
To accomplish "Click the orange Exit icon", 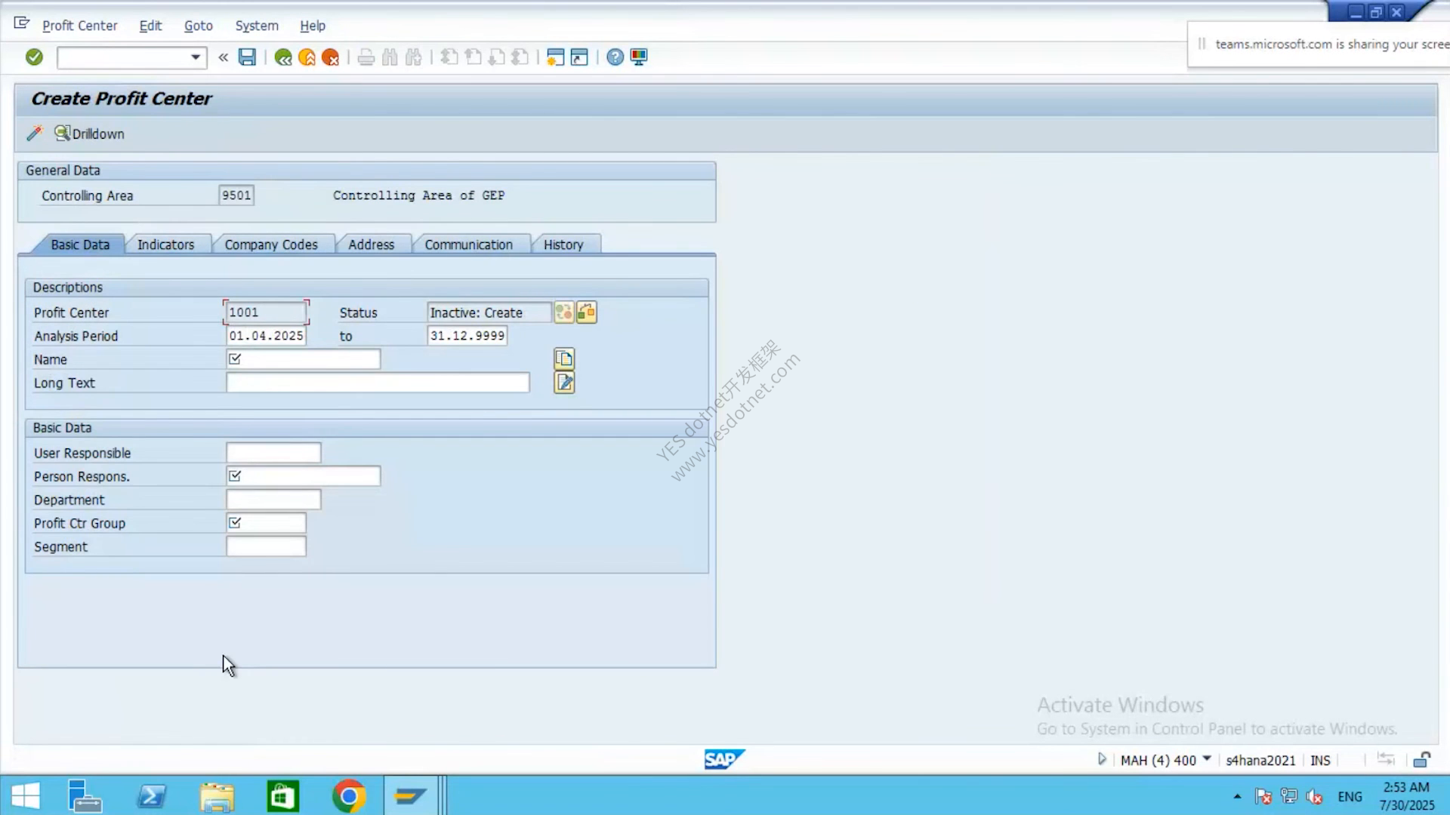I will [307, 57].
